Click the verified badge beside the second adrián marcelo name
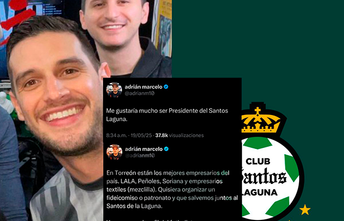This screenshot has height=221, width=344. pos(166,149)
